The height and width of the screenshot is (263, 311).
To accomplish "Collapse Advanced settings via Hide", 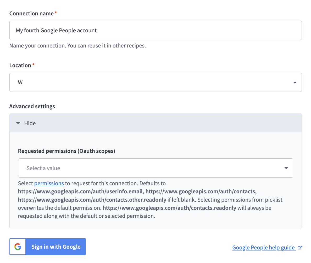I will [155, 123].
